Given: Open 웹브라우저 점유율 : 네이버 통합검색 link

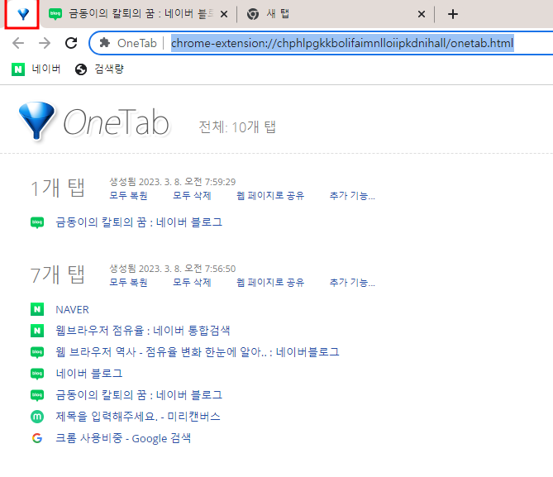Looking at the screenshot, I should [143, 331].
